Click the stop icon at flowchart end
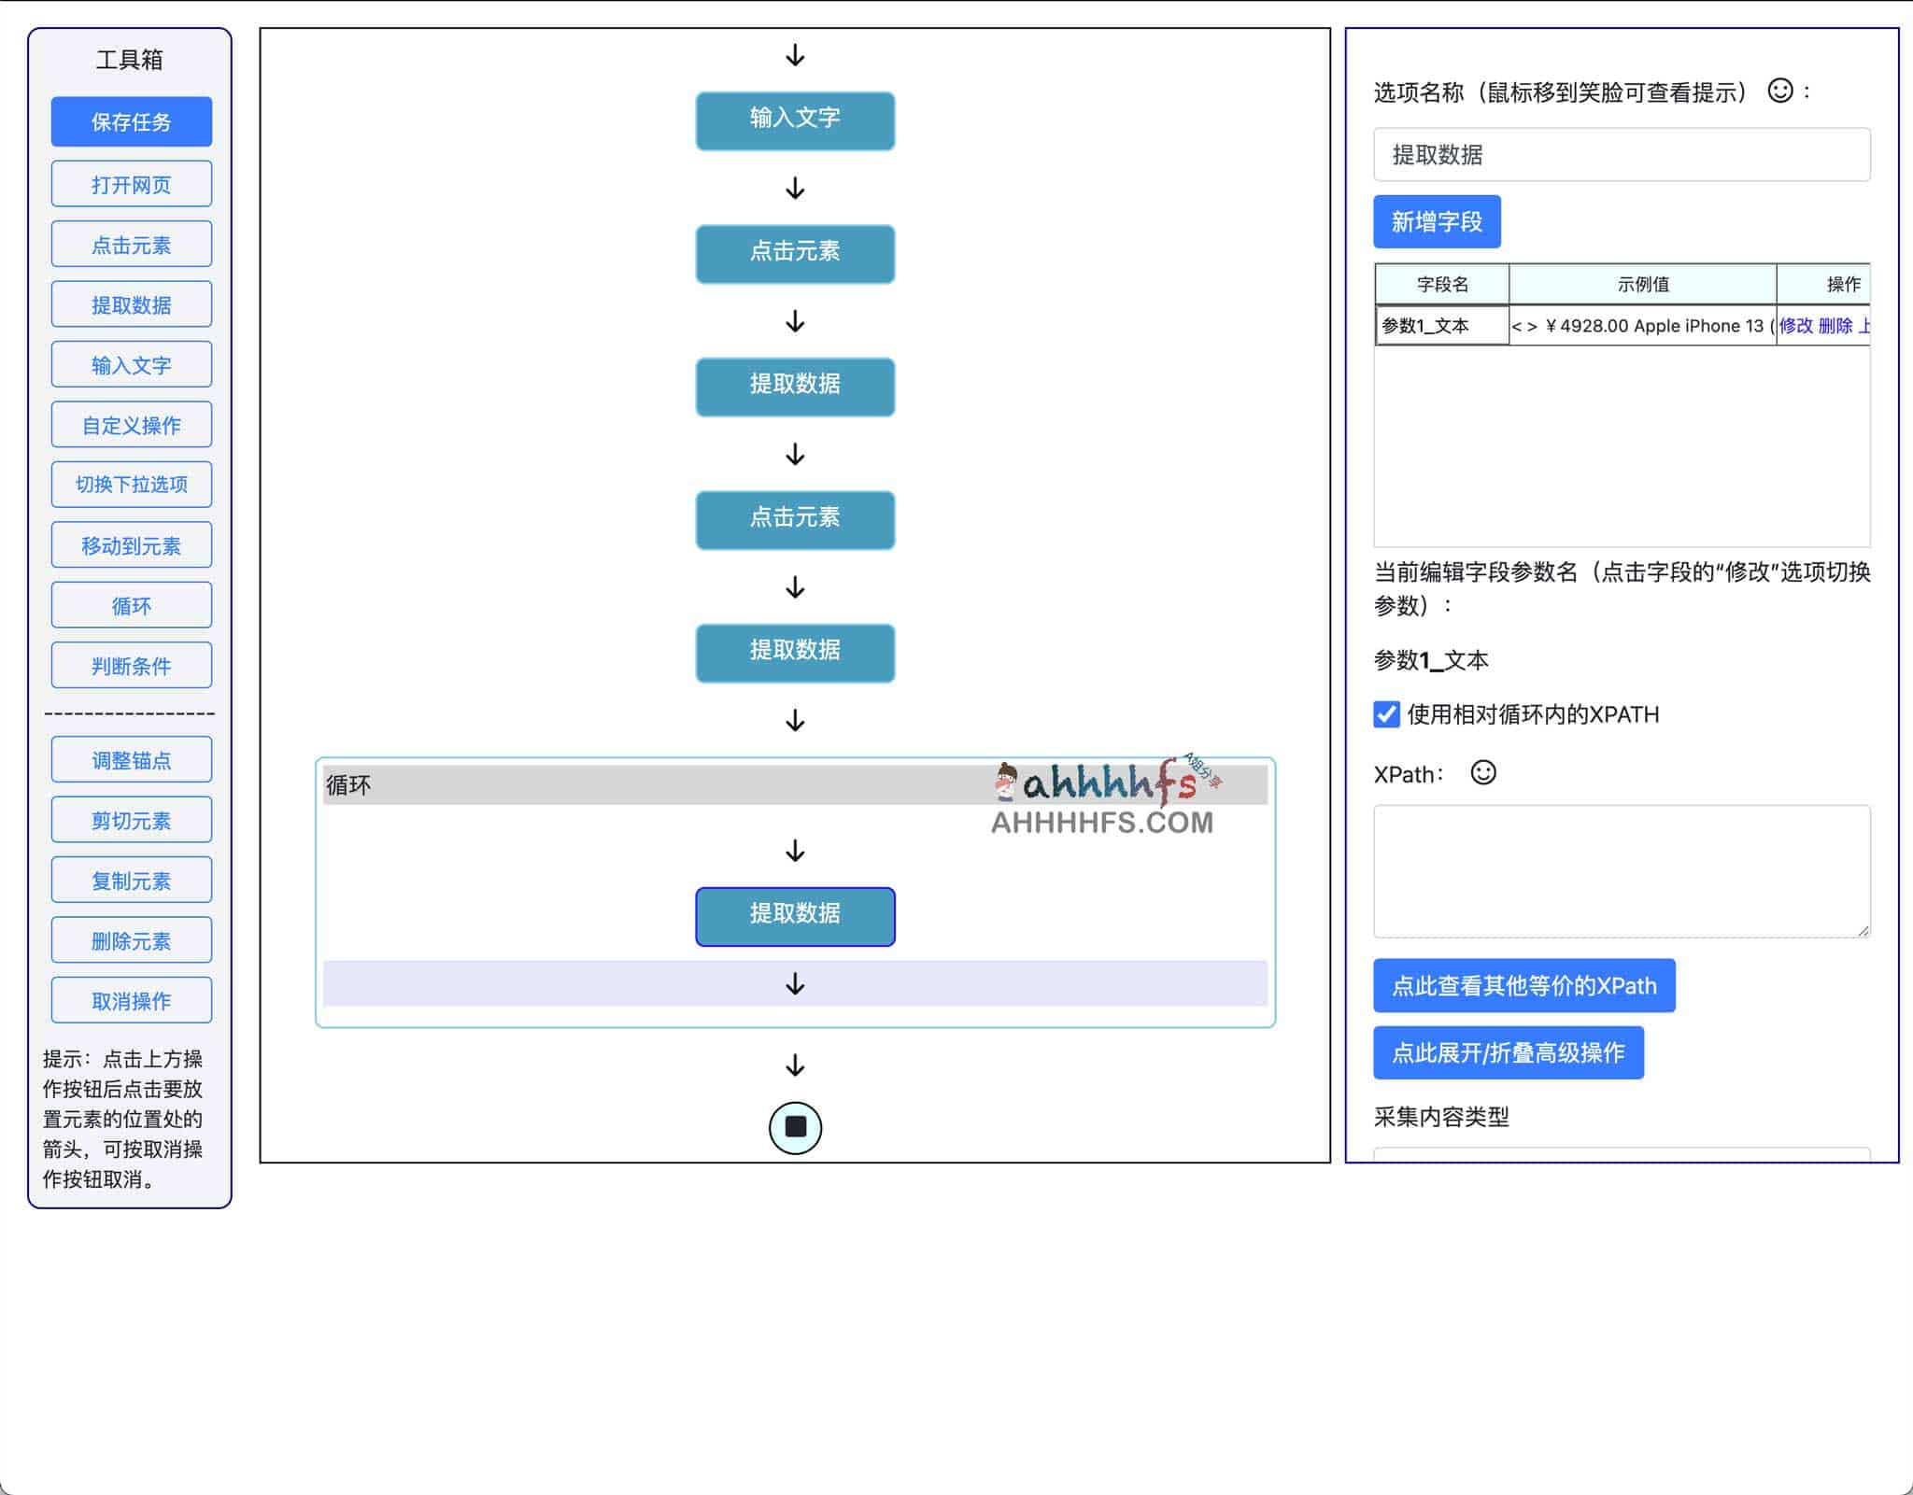This screenshot has width=1913, height=1495. [x=795, y=1127]
